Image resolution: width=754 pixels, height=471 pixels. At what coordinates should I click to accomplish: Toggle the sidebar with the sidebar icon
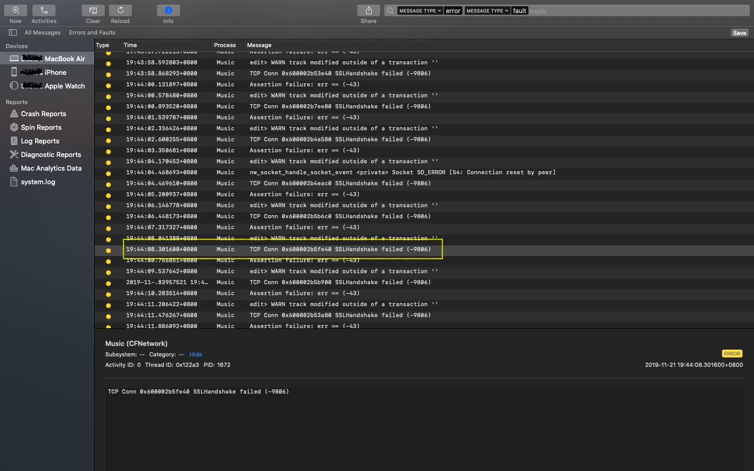coord(13,32)
